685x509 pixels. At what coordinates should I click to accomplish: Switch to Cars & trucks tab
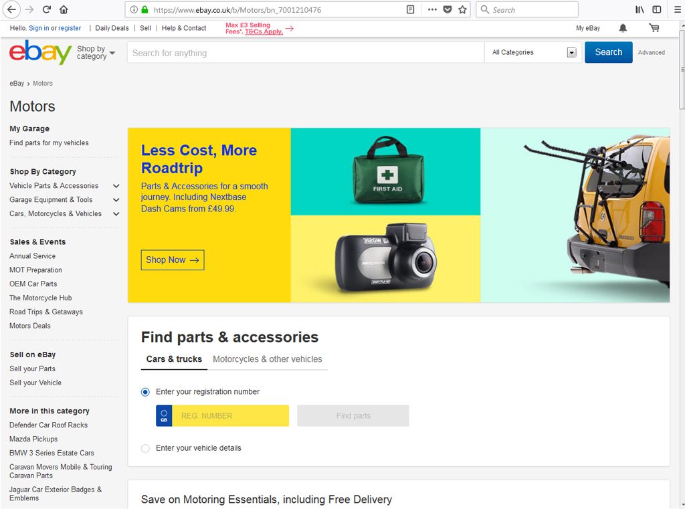[174, 359]
